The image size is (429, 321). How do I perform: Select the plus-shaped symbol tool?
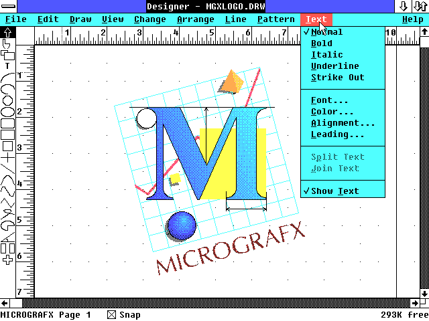tap(7, 259)
